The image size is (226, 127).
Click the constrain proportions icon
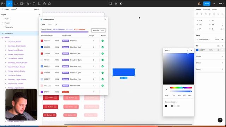pyautogui.click(x=222, y=25)
